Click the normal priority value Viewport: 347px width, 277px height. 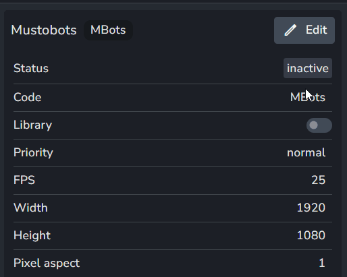306,153
